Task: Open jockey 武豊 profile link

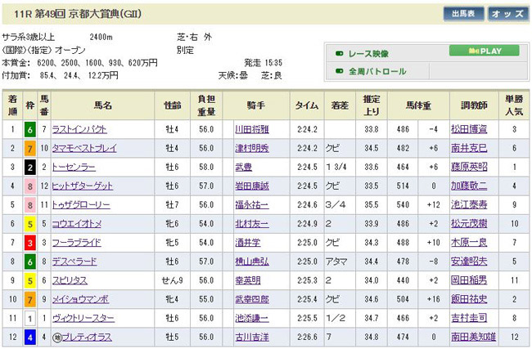Action: point(242,167)
